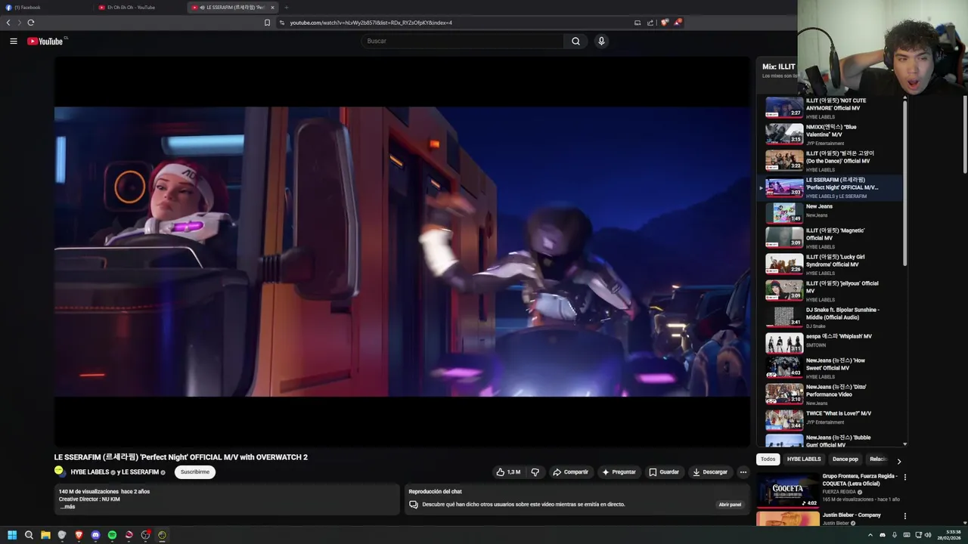
Task: Show hidden system tray icons chevron
Action: pyautogui.click(x=870, y=535)
